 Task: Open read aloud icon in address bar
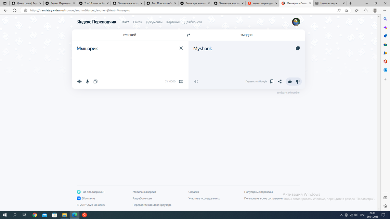[x=339, y=10]
